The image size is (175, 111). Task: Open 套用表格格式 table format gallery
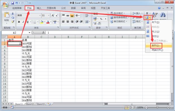[x=120, y=17]
